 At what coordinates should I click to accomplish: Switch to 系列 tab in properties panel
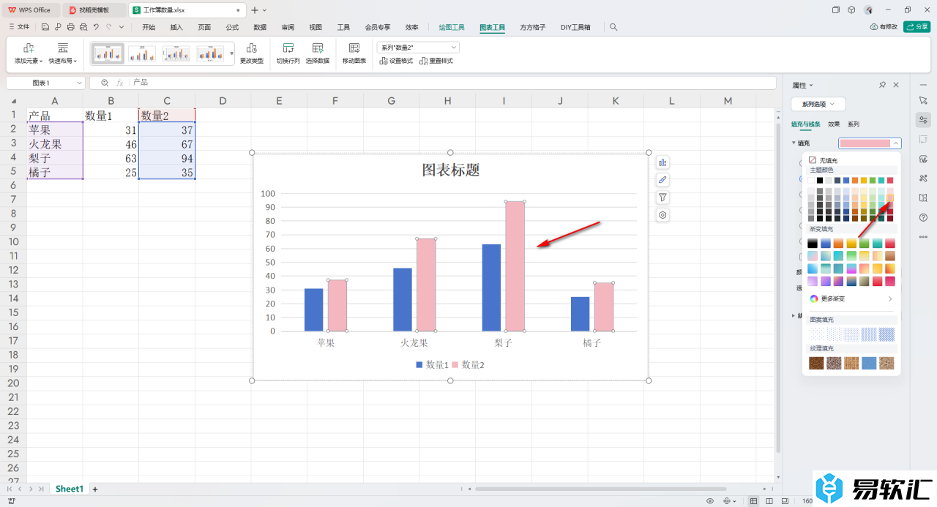pos(854,124)
